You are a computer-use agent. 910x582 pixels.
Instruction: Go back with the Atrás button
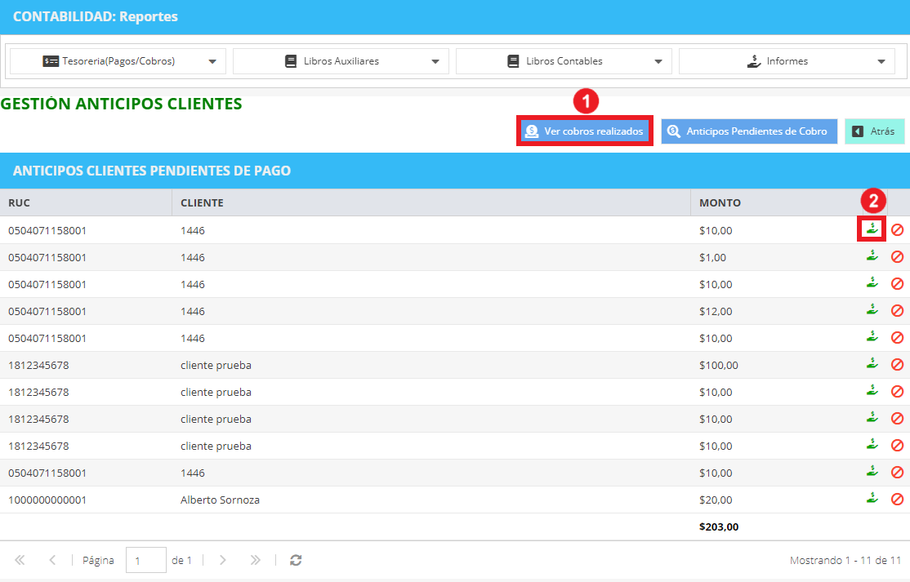pyautogui.click(x=875, y=131)
